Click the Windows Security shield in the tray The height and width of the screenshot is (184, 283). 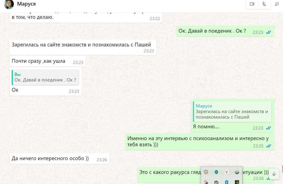coord(206,172)
